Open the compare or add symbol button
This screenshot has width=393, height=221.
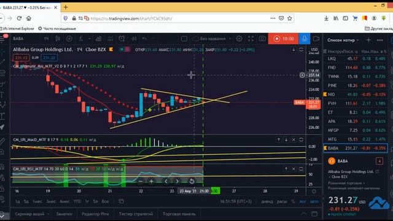click(x=69, y=39)
